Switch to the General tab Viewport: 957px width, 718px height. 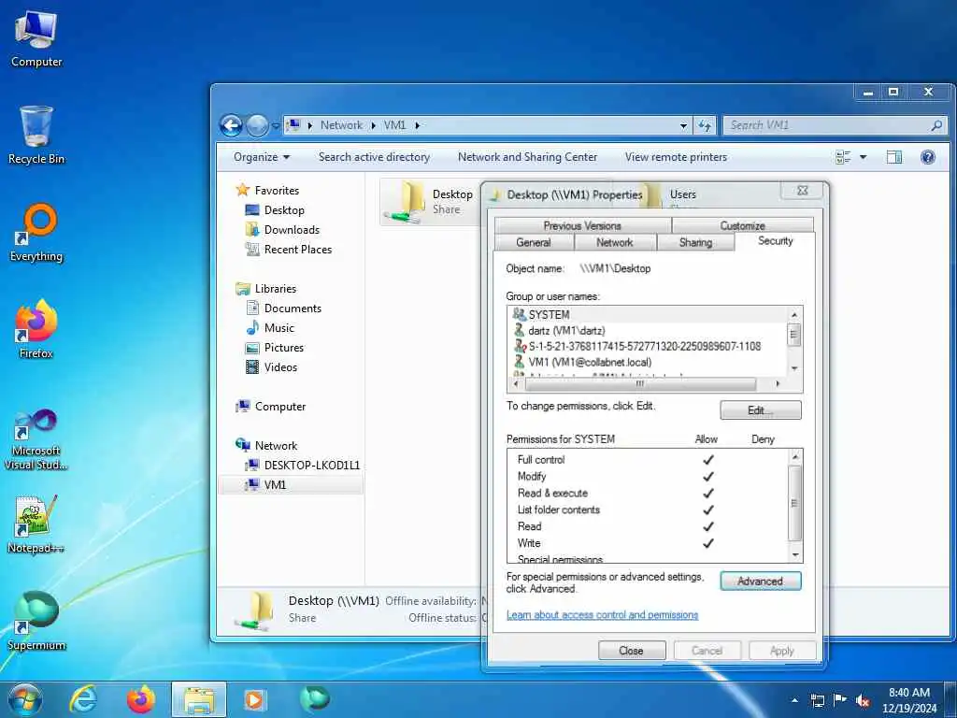[x=534, y=242]
